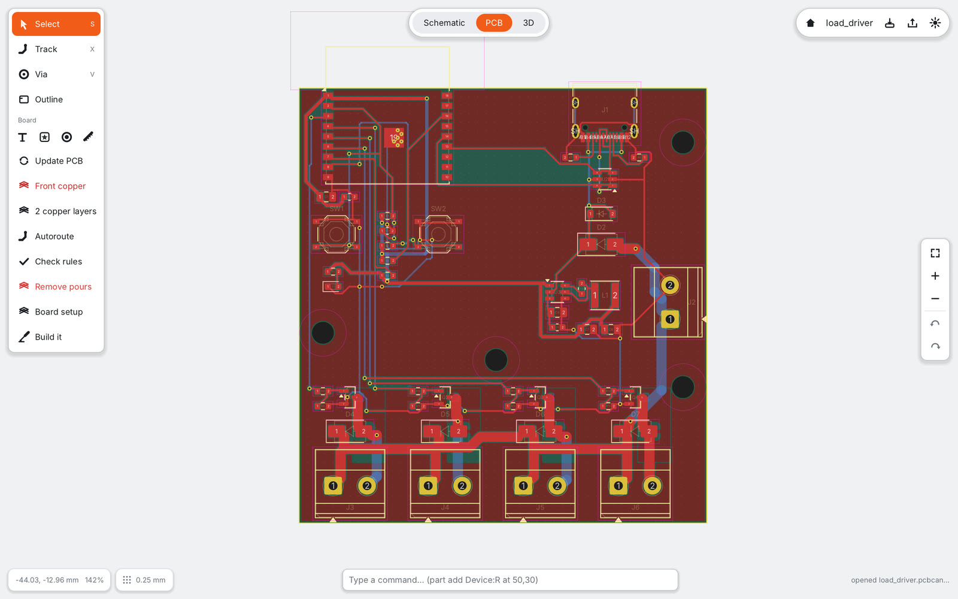
Task: Open the 3D view tab
Action: [528, 23]
